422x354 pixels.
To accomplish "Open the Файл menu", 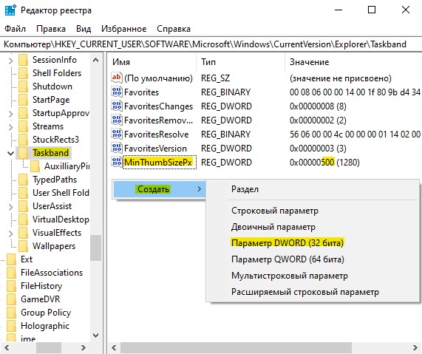I will (16, 29).
